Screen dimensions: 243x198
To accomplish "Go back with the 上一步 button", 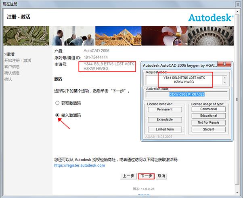I will pyautogui.click(x=128, y=176).
